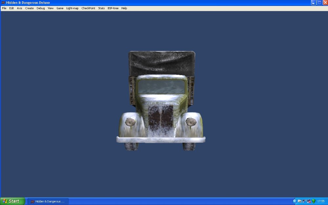Click the Help menu
The height and width of the screenshot is (205, 328).
(x=124, y=8)
